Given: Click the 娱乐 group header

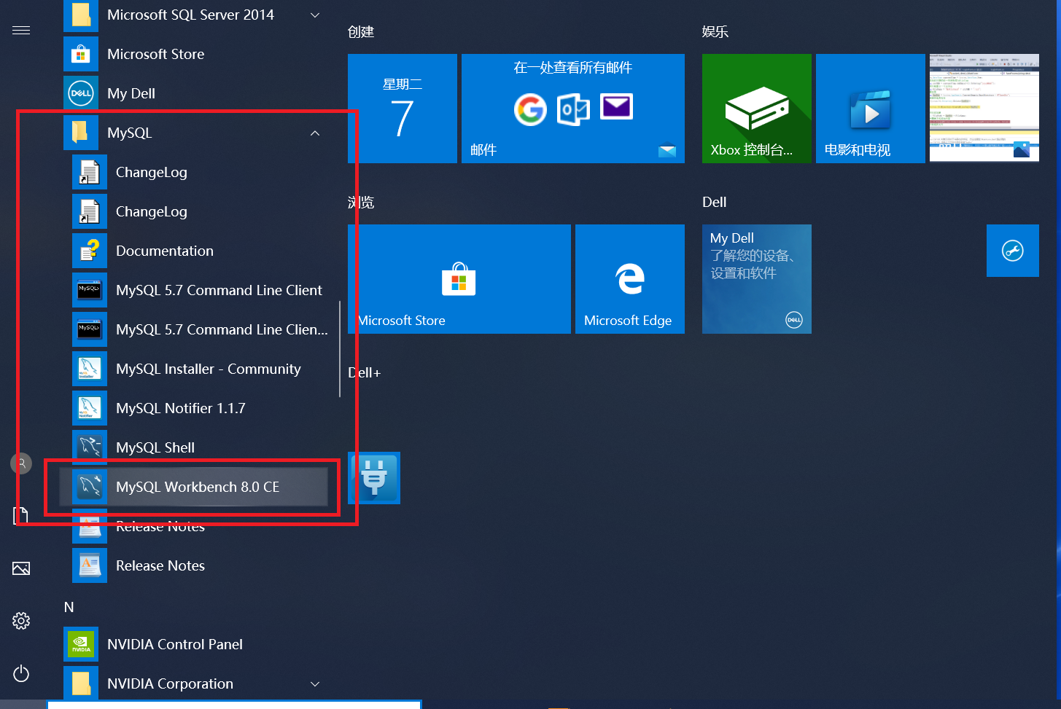Looking at the screenshot, I should coord(715,31).
